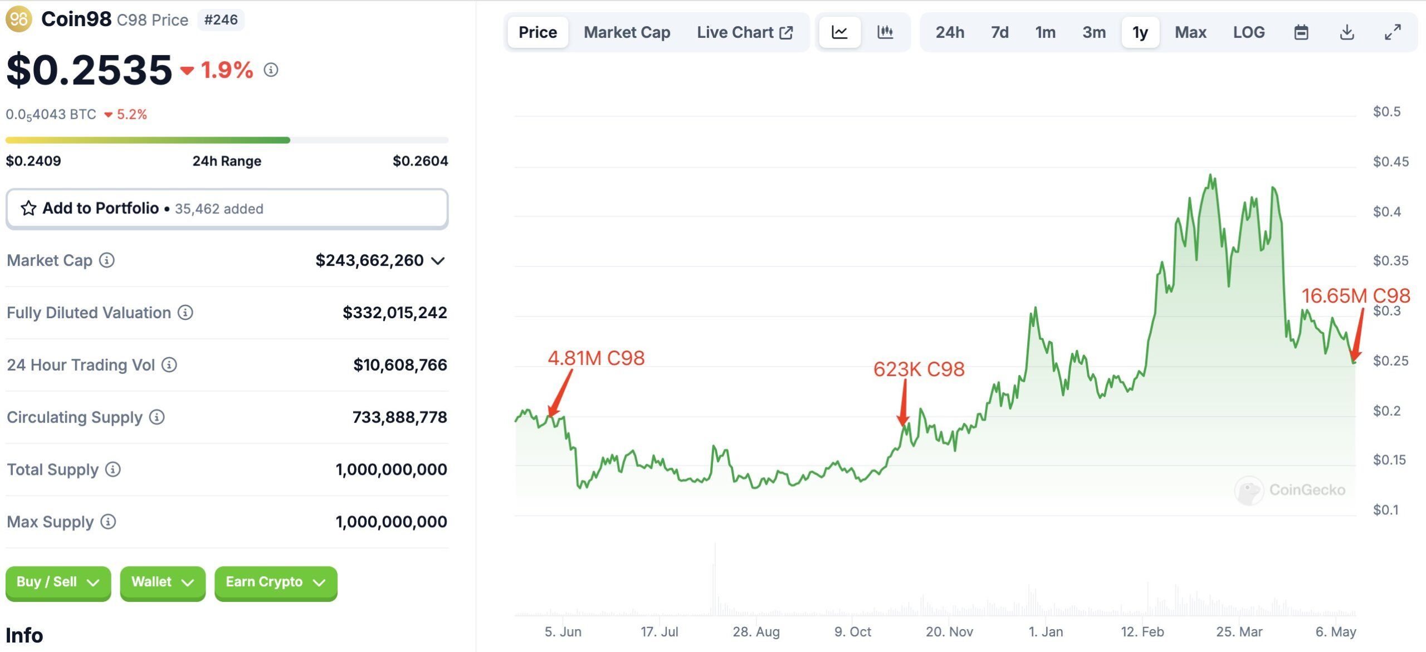Open the Live Chart link
1426x652 pixels.
point(745,32)
